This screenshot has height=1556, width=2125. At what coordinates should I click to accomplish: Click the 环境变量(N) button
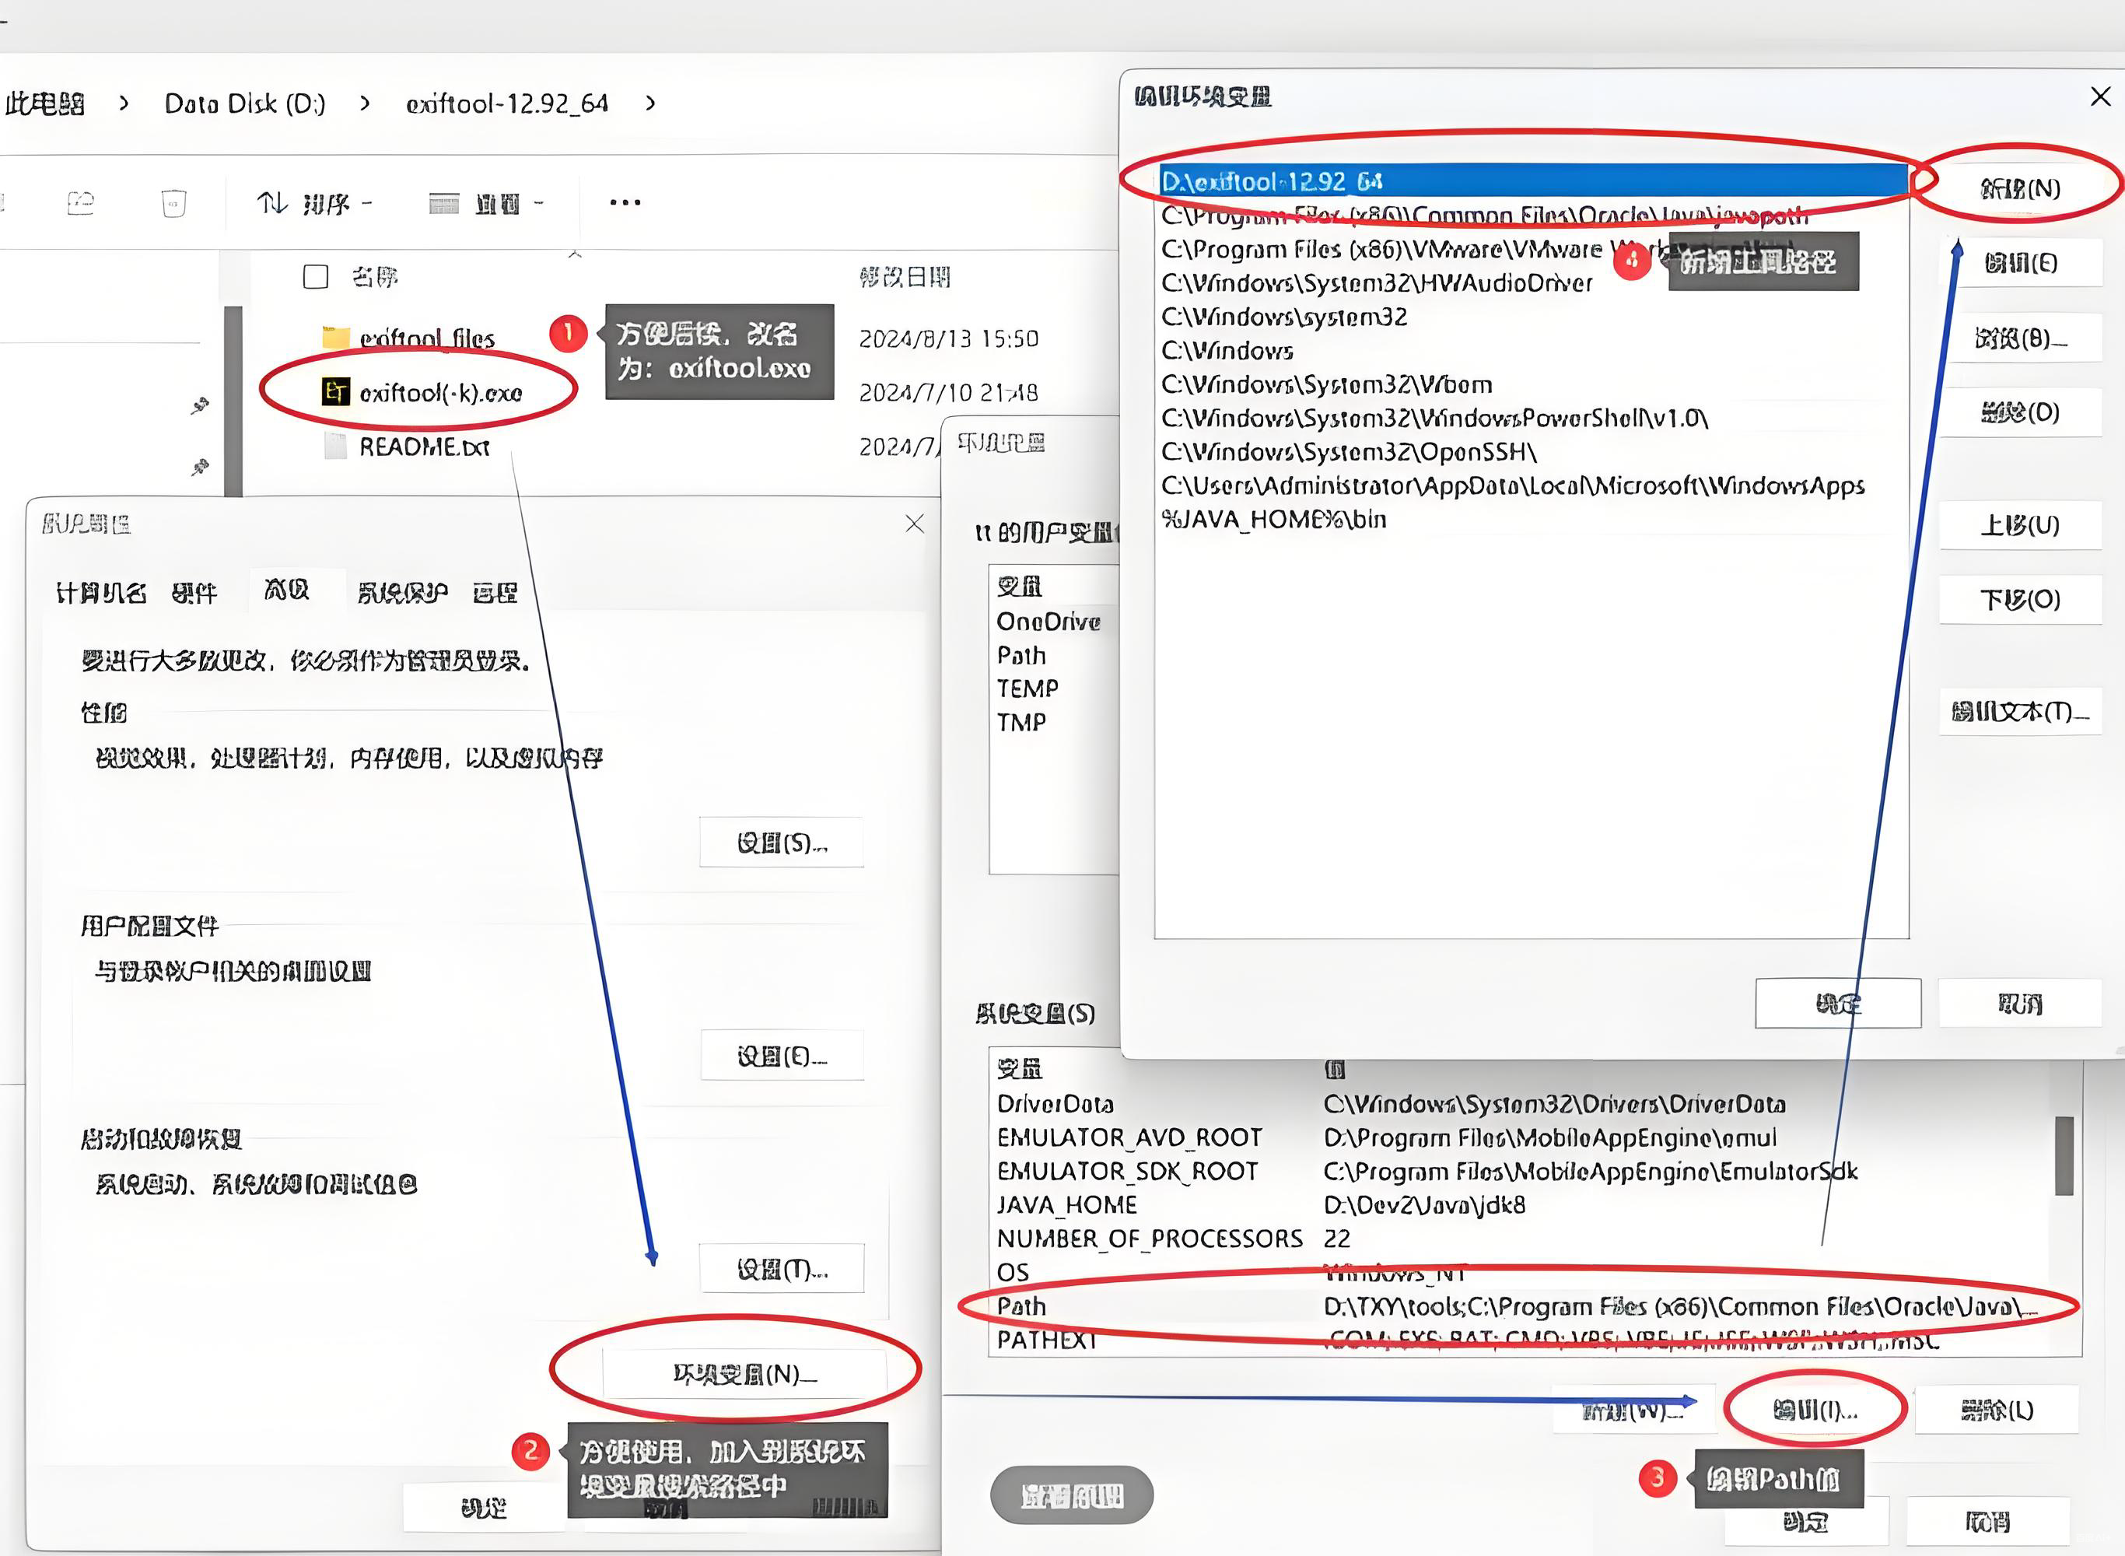coord(744,1374)
